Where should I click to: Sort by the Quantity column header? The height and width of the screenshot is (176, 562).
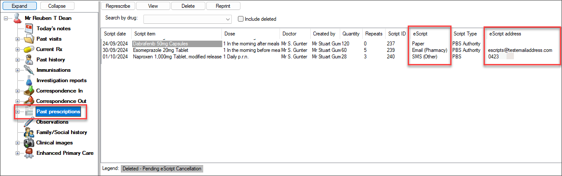click(351, 34)
